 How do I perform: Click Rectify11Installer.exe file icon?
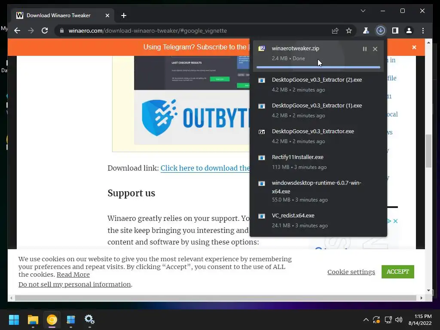[262, 157]
